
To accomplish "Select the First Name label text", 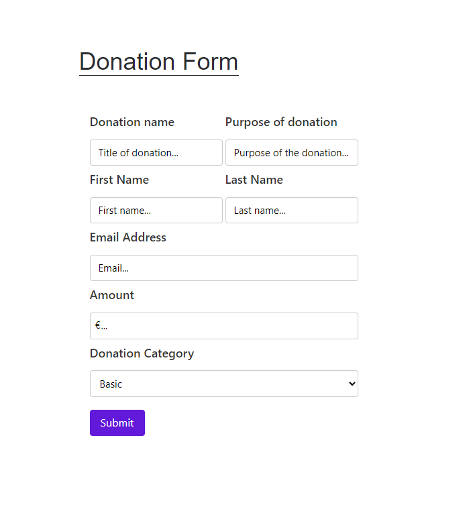I will pyautogui.click(x=119, y=180).
